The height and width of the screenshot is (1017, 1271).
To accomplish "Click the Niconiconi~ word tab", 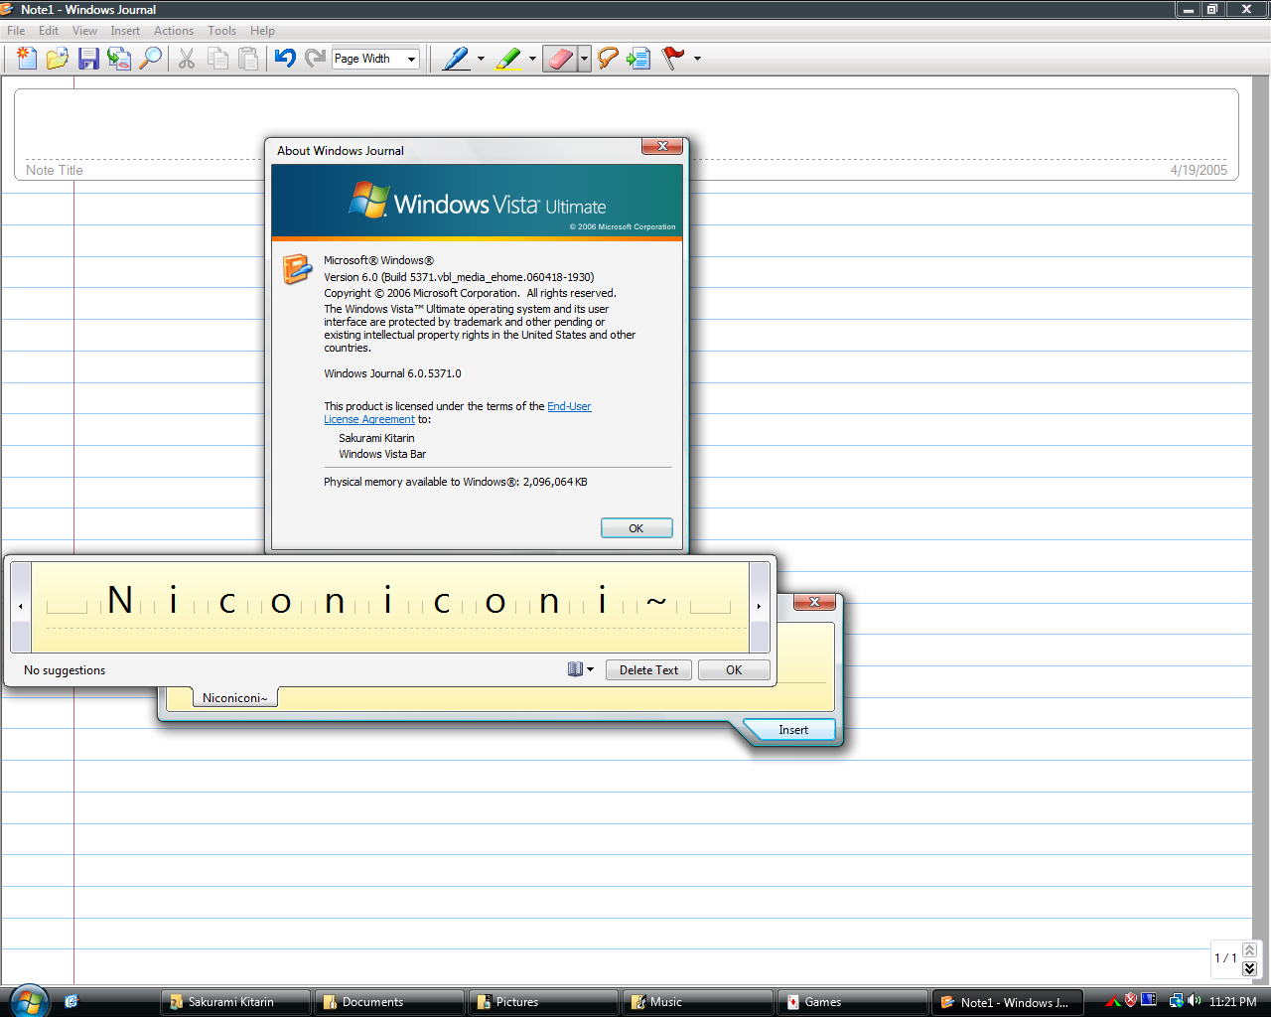I will click(234, 698).
